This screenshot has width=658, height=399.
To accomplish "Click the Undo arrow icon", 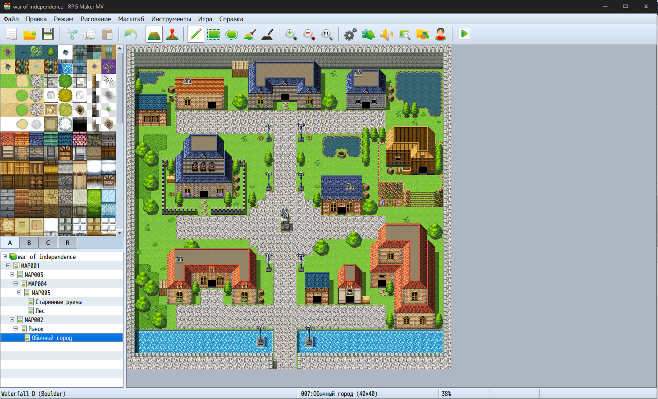I will tap(131, 34).
